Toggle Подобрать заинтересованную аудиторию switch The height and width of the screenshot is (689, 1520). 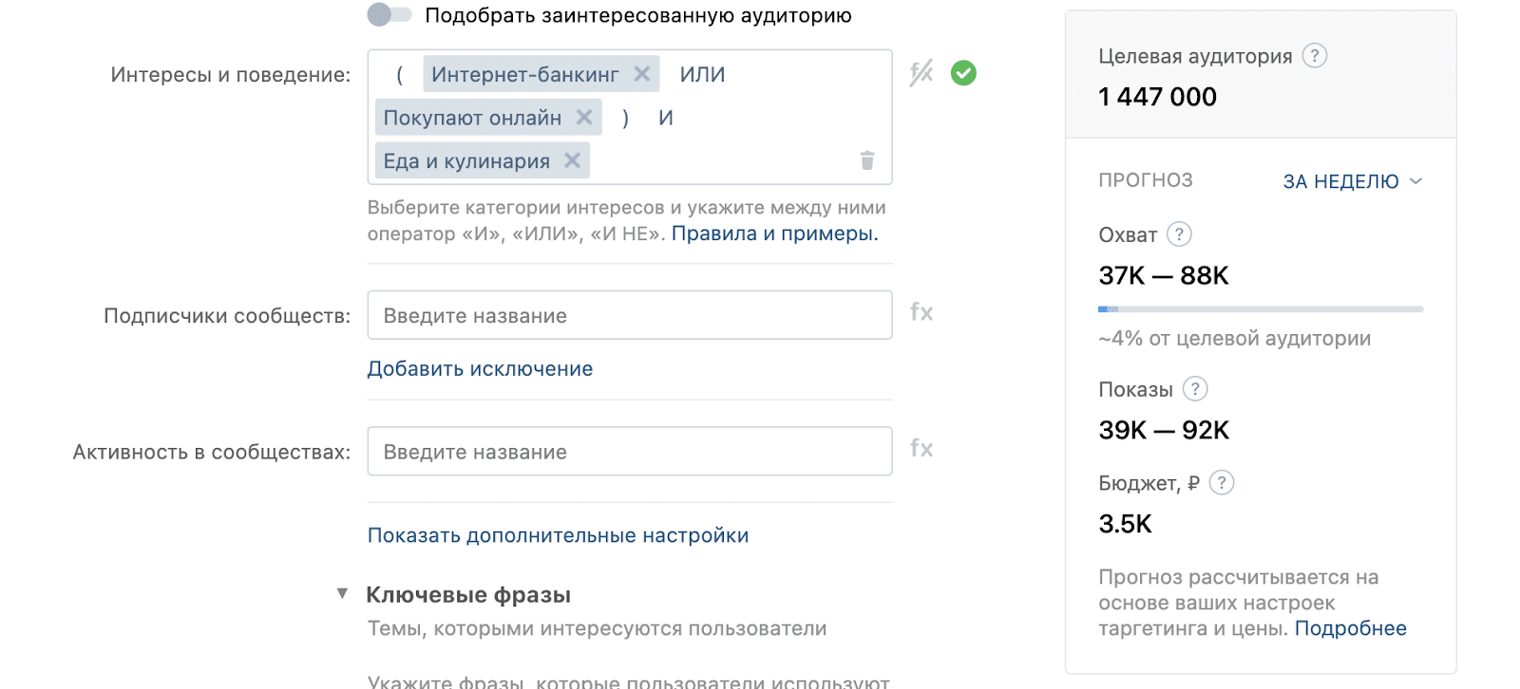(x=389, y=15)
